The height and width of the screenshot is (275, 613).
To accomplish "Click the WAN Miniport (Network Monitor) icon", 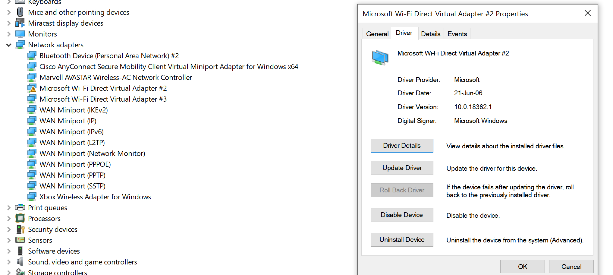I will click(32, 153).
